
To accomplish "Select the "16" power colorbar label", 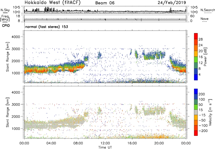I will pos(200,57).
